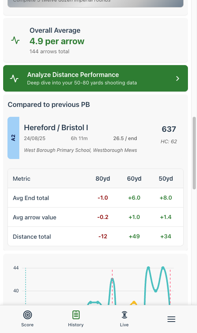Viewport: 197px width, 333px height.
Task: Click the +8.0 cell for 50yd
Action: [166, 198]
